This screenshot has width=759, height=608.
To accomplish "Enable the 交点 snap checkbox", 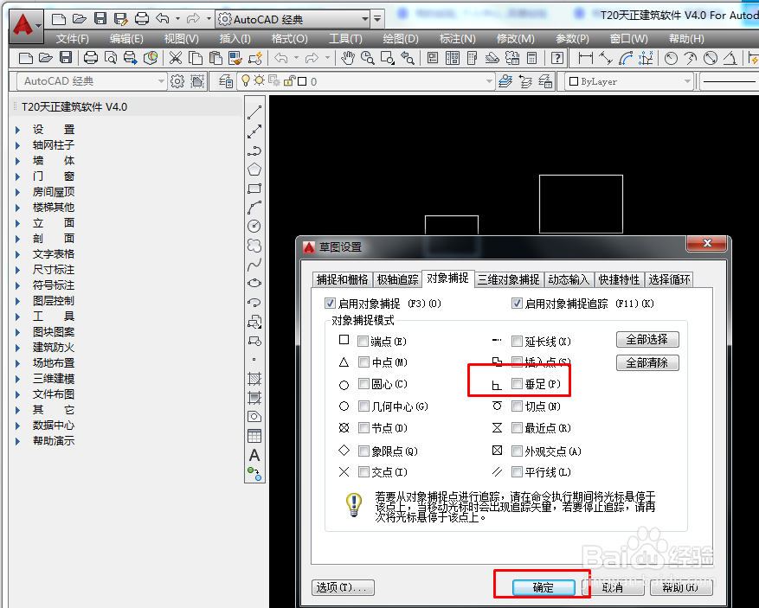I will click(363, 471).
